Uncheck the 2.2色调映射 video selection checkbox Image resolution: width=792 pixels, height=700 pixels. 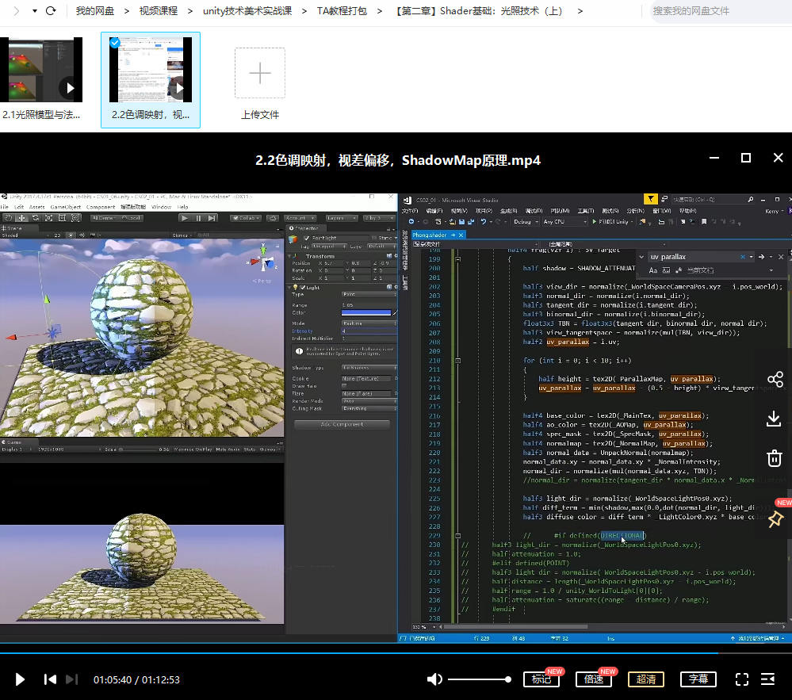pyautogui.click(x=115, y=43)
